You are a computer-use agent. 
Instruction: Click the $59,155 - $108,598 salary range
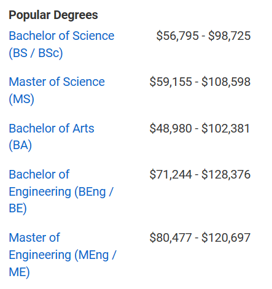tap(200, 82)
